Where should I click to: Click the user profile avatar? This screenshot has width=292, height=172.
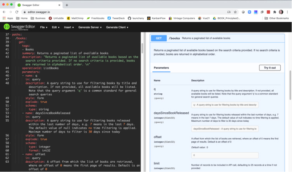[282, 12]
